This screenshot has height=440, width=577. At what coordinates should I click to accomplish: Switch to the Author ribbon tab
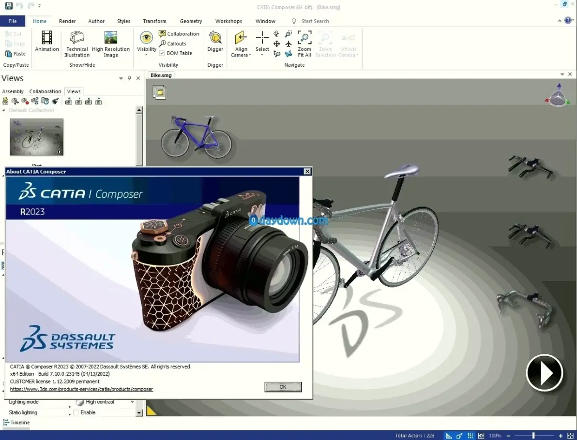(x=96, y=21)
